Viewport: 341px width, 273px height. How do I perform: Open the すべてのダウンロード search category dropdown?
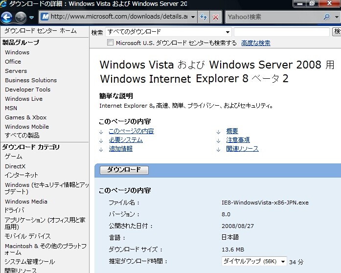click(x=168, y=32)
